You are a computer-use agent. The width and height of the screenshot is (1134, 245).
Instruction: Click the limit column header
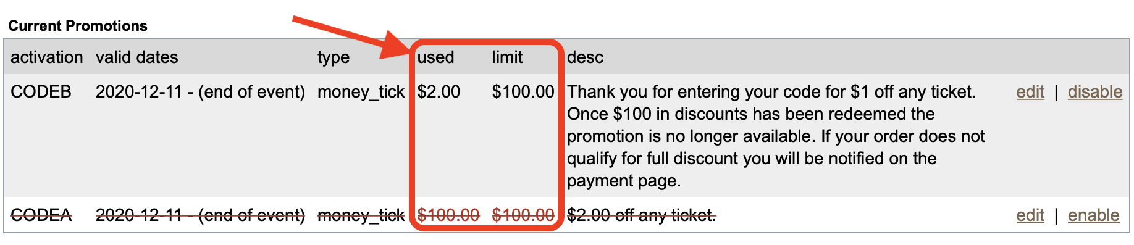(507, 57)
